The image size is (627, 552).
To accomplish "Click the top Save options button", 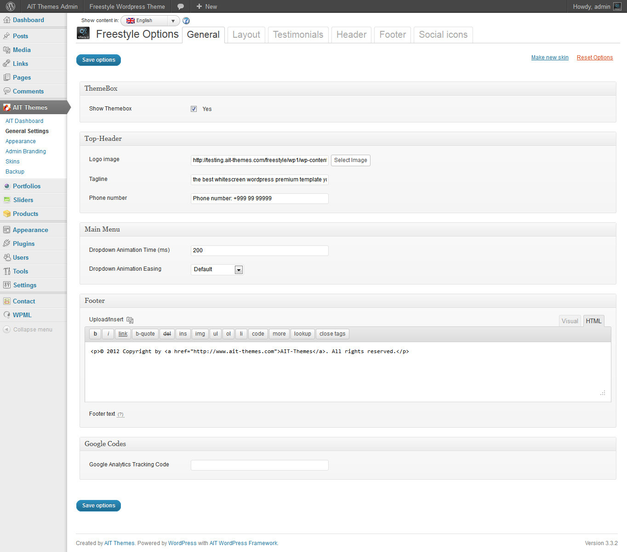I will (x=98, y=60).
